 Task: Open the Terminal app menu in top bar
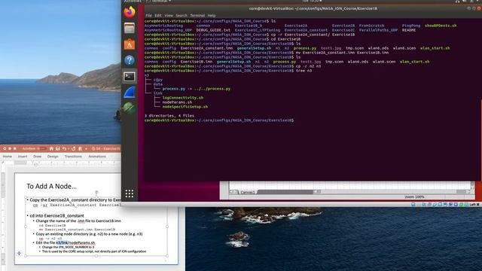pyautogui.click(x=159, y=2)
